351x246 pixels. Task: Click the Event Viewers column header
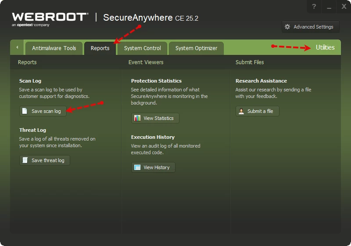point(146,62)
